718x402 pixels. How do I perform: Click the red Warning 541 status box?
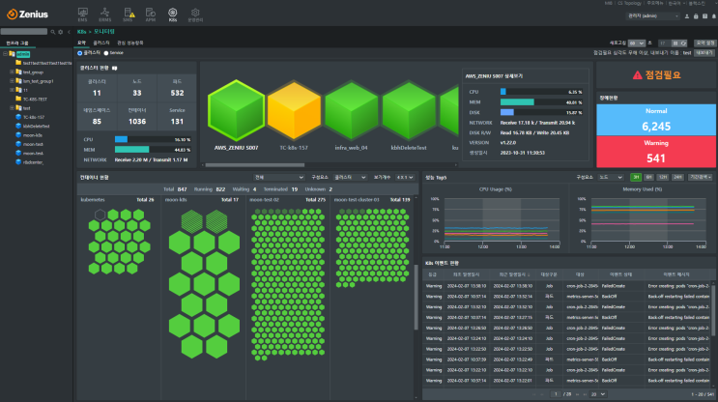click(x=656, y=151)
